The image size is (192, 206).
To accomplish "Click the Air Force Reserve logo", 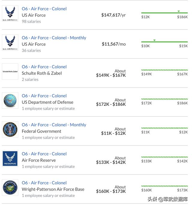I will pyautogui.click(x=10, y=158).
